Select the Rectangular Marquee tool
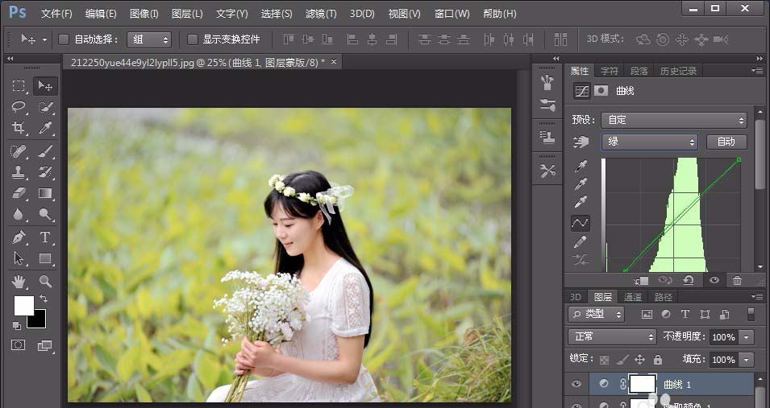 (19, 86)
